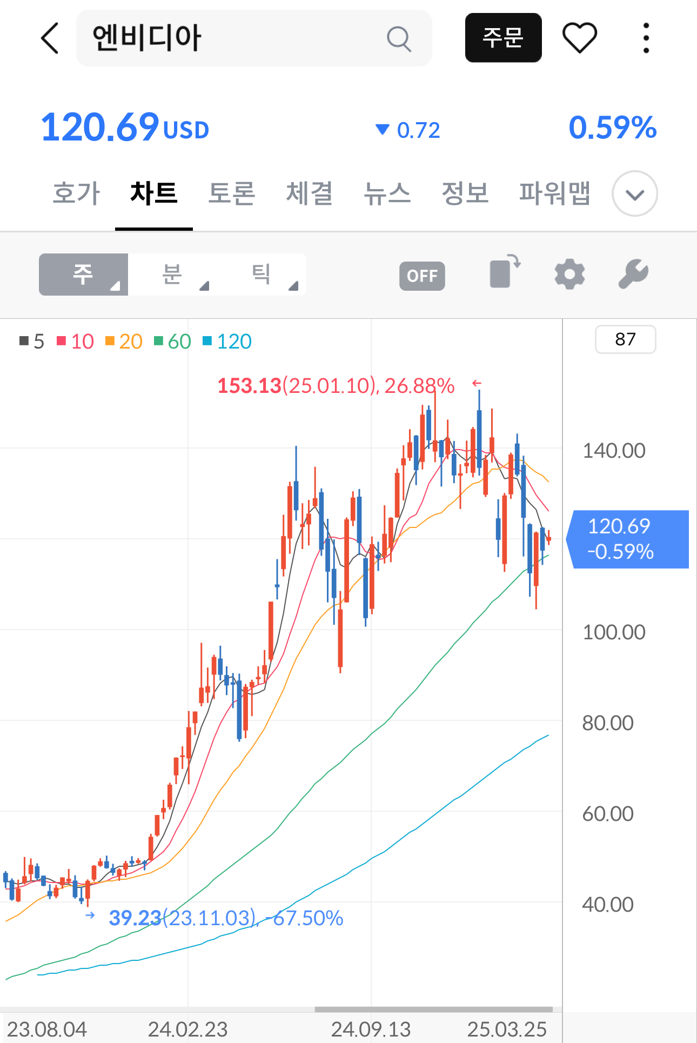Switch to the 호가 tab
This screenshot has height=1043, width=697.
[x=76, y=193]
